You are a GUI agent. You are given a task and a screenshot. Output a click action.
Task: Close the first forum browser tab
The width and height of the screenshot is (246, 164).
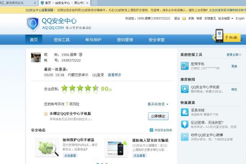pos(35,3)
